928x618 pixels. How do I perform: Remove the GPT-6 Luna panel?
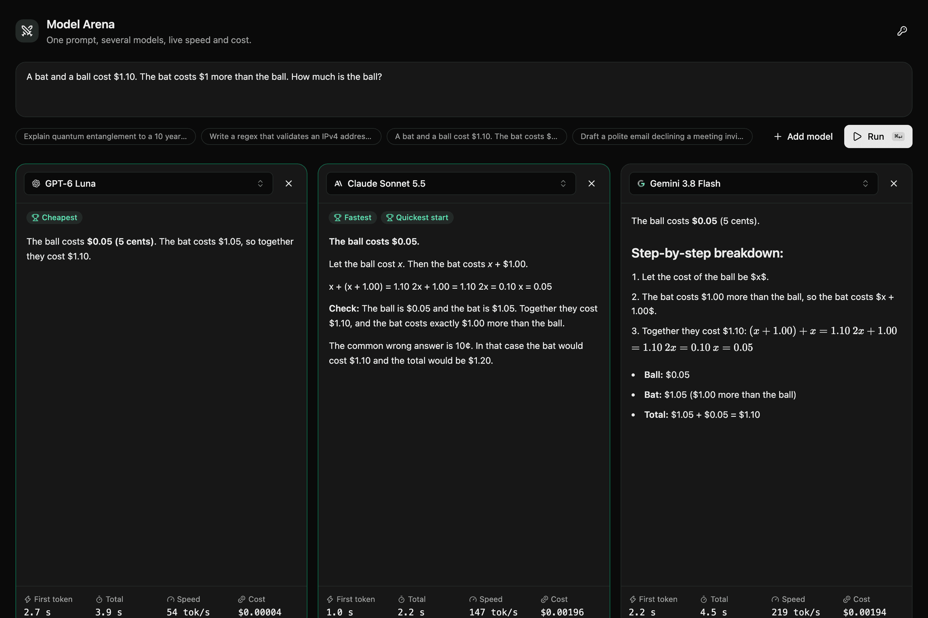(x=289, y=184)
